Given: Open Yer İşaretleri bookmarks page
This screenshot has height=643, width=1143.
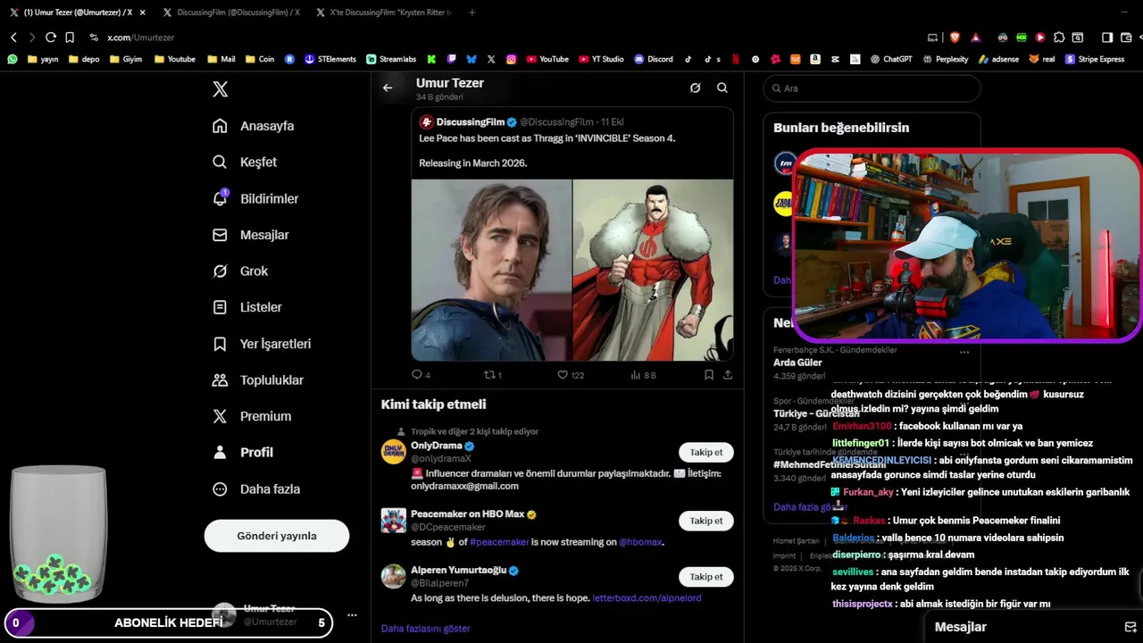Looking at the screenshot, I should (x=262, y=344).
